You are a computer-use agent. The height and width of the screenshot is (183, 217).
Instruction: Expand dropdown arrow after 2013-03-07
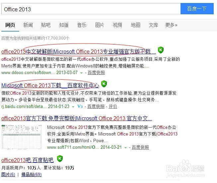click(x=81, y=73)
